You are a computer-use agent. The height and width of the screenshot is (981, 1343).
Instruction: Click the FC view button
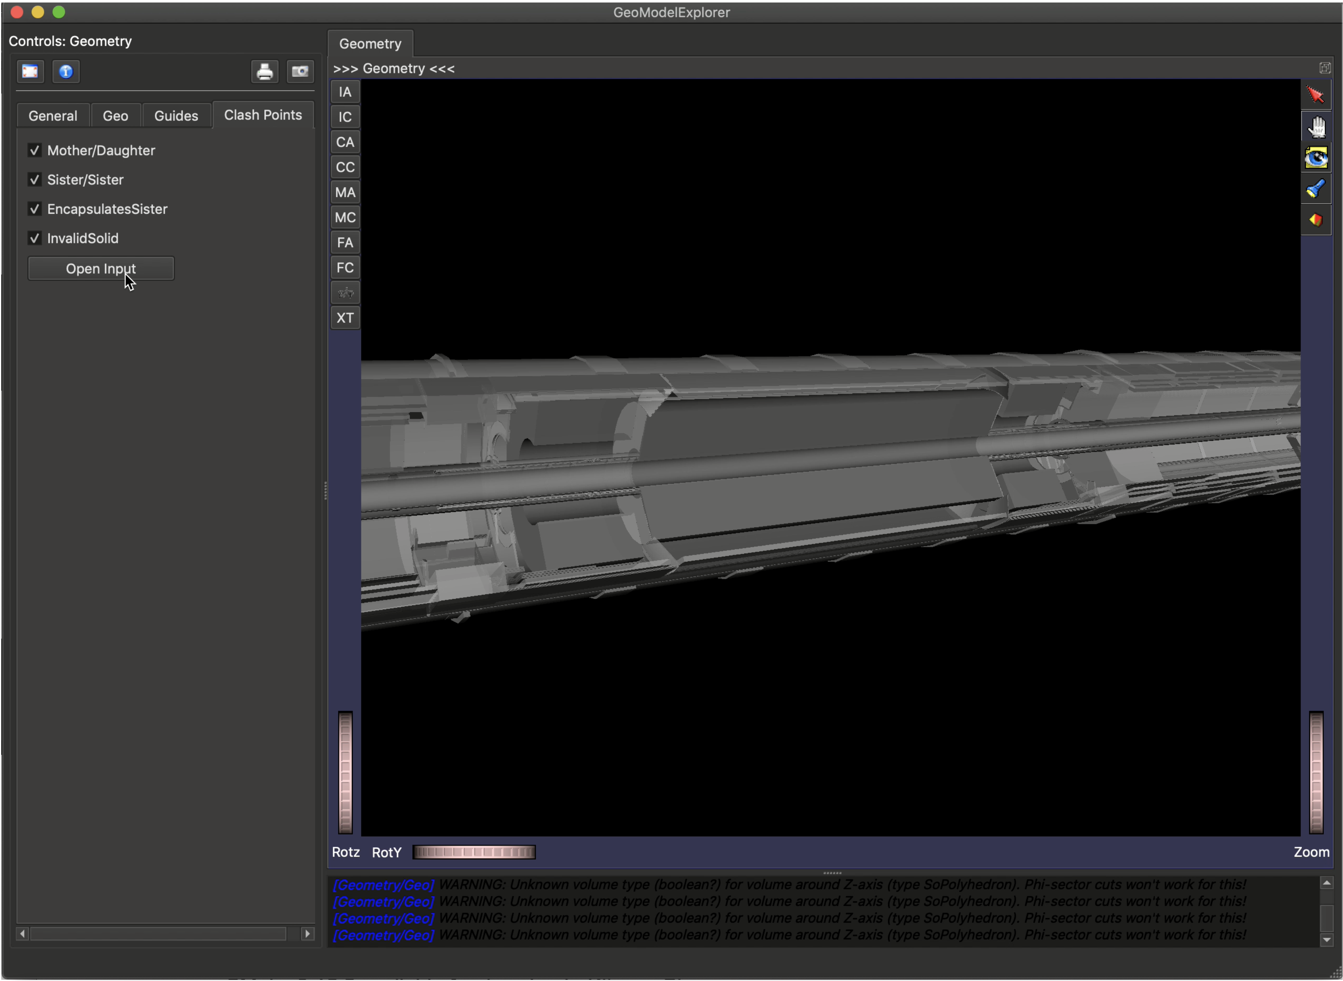[345, 268]
